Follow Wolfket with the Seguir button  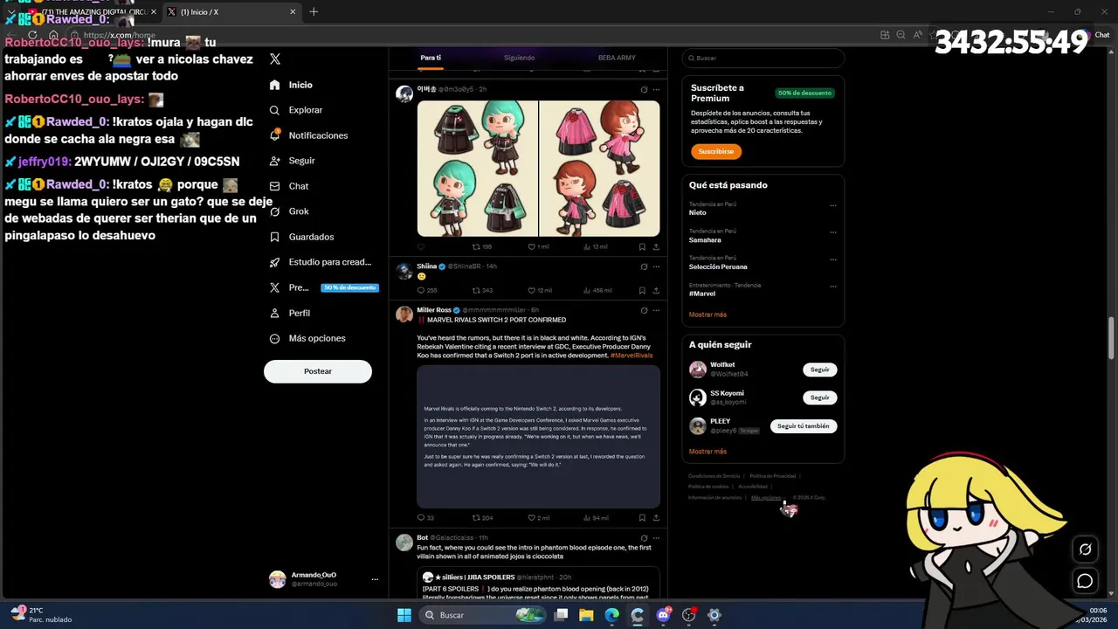click(819, 370)
